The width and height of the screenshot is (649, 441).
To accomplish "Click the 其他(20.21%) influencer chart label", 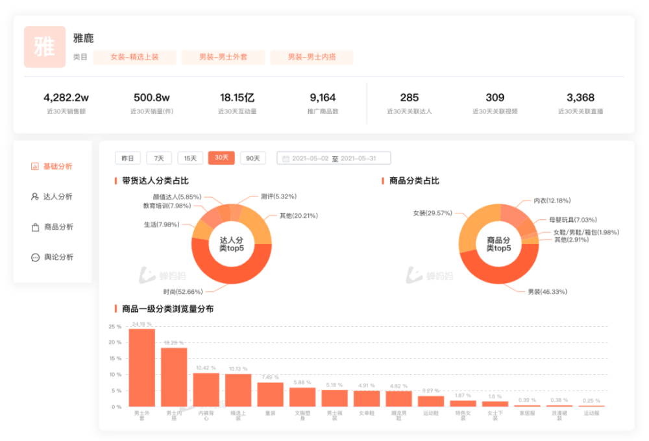I will click(299, 215).
